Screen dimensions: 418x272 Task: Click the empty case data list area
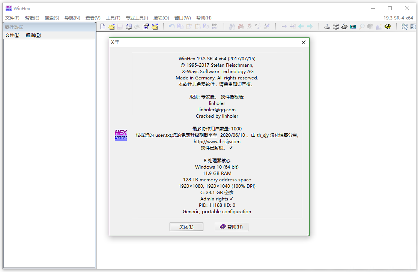click(x=49, y=153)
